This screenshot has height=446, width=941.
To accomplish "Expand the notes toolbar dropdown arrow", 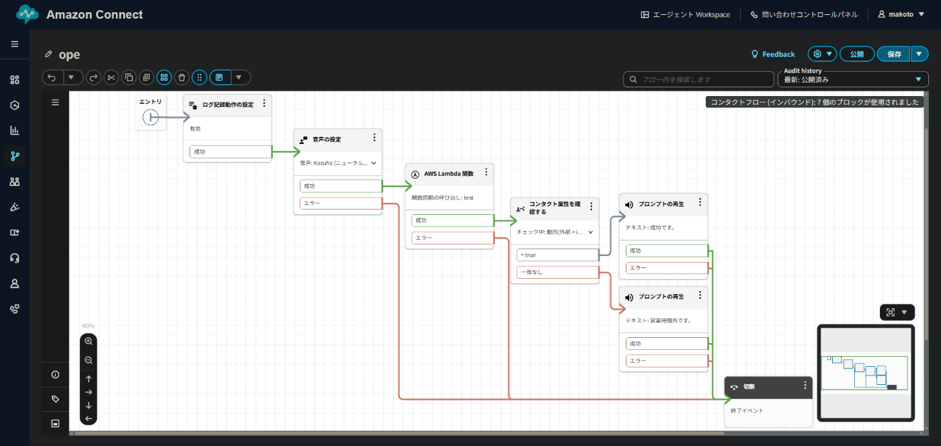I will pyautogui.click(x=240, y=78).
